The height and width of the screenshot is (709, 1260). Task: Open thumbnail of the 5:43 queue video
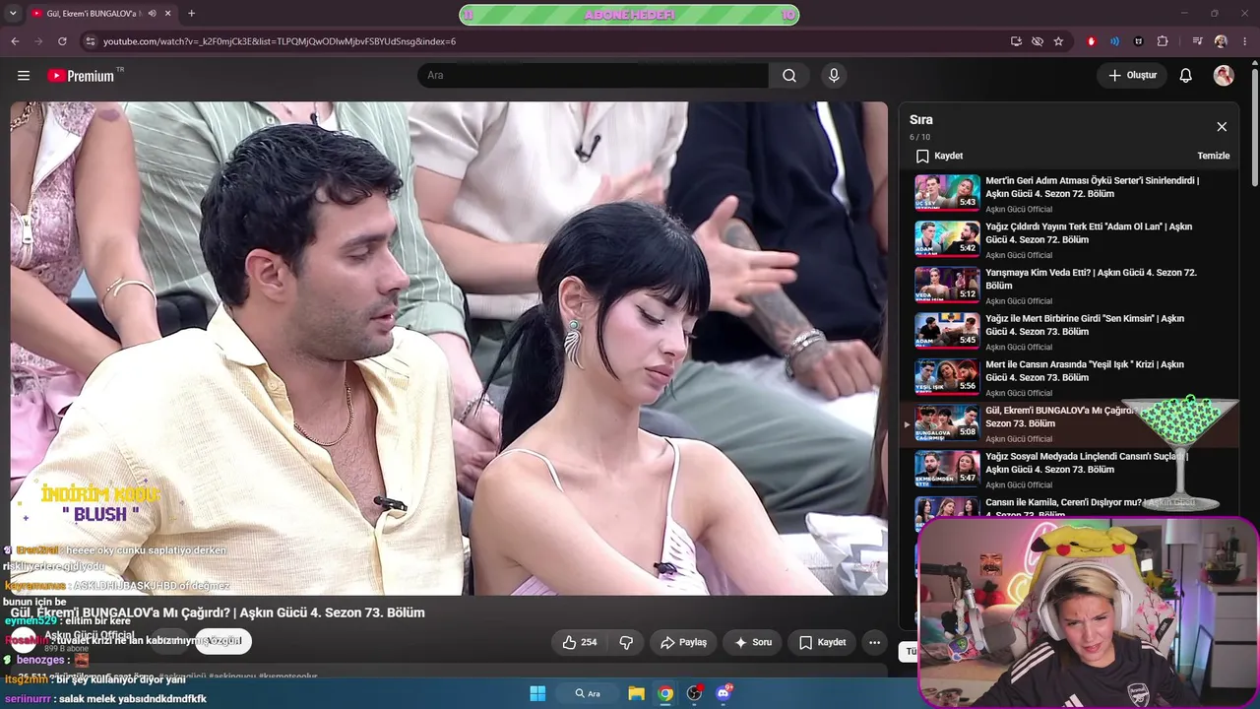click(x=947, y=192)
